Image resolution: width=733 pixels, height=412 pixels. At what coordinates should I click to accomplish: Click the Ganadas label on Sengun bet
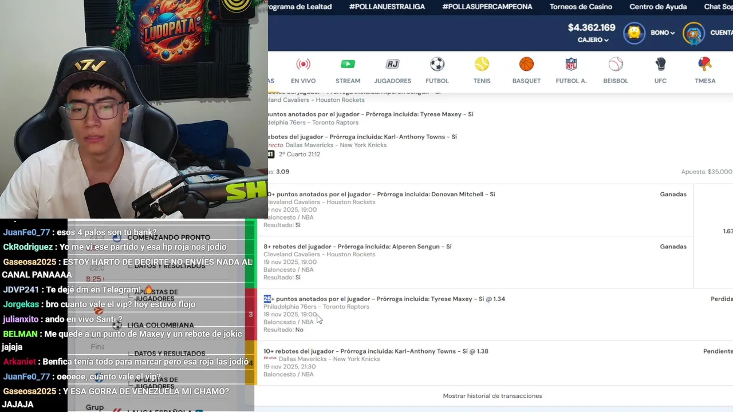pos(673,247)
